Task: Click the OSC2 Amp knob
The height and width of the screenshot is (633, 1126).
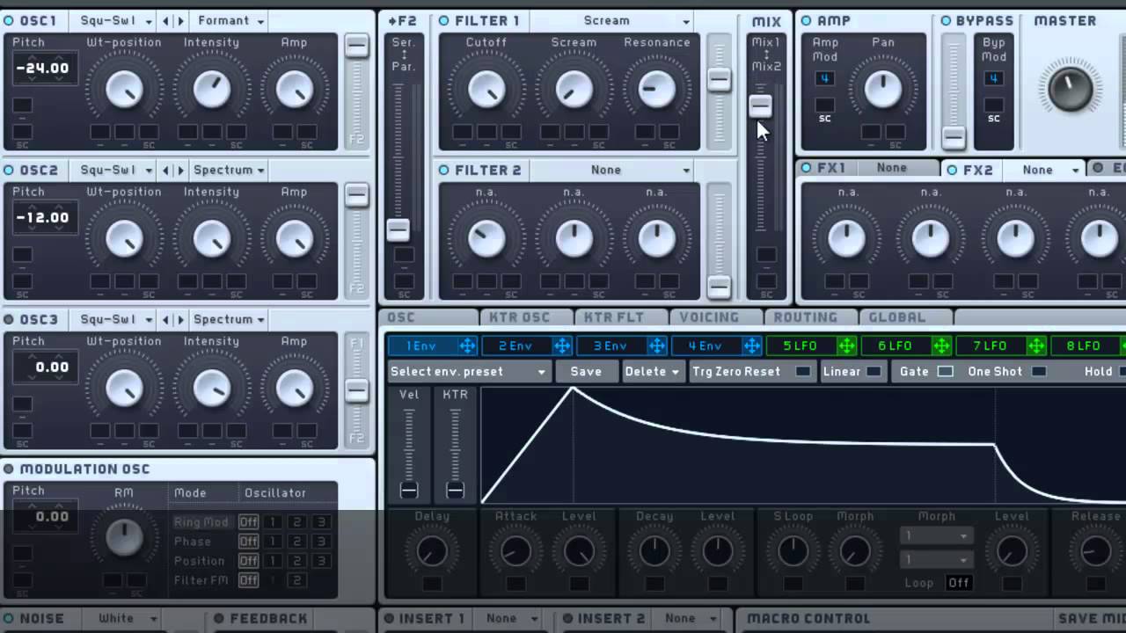Action: (x=295, y=238)
